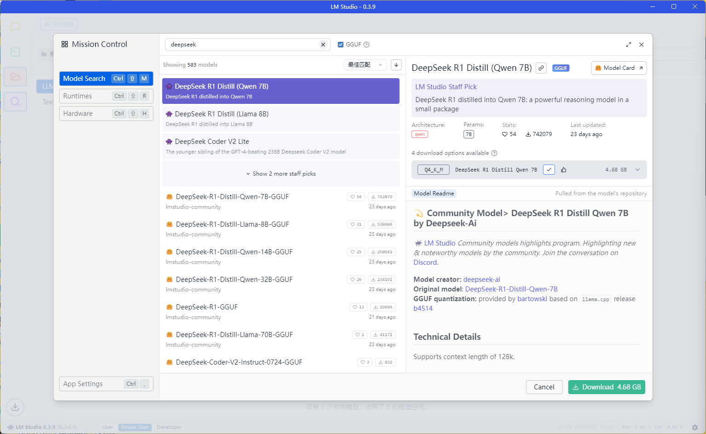Open the LM Studio link in readme
The width and height of the screenshot is (706, 434).
[x=440, y=243]
